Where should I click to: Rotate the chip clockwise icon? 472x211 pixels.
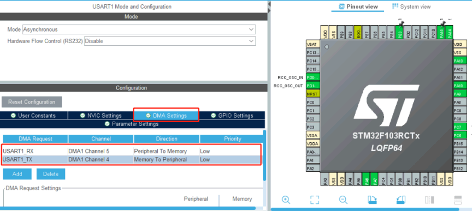(372, 200)
